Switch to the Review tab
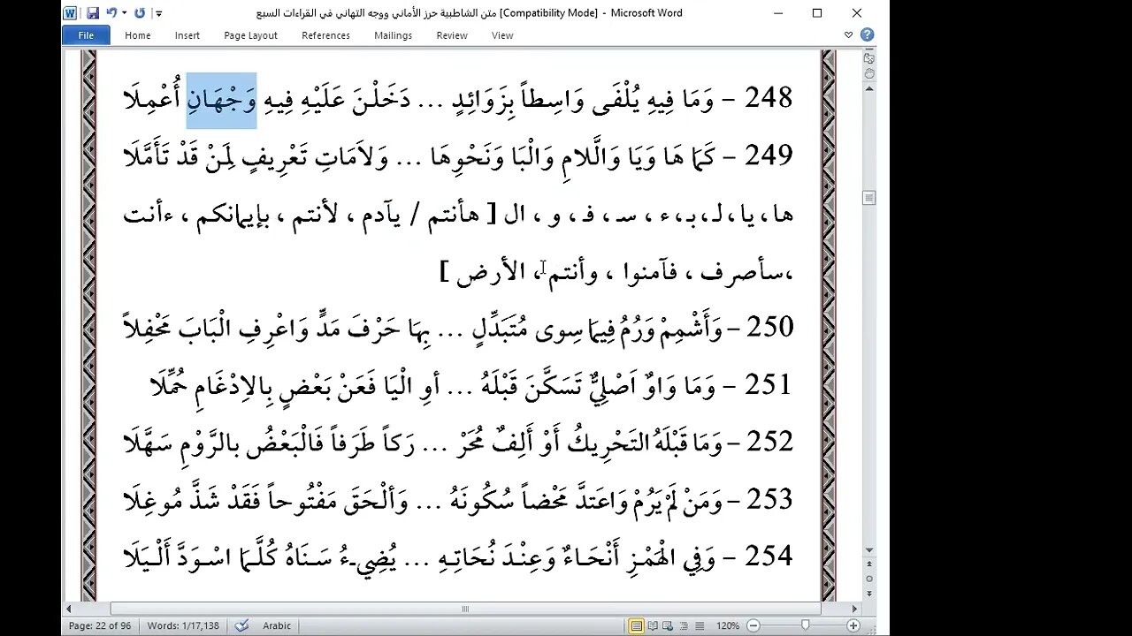This screenshot has height=636, width=1132. click(452, 35)
